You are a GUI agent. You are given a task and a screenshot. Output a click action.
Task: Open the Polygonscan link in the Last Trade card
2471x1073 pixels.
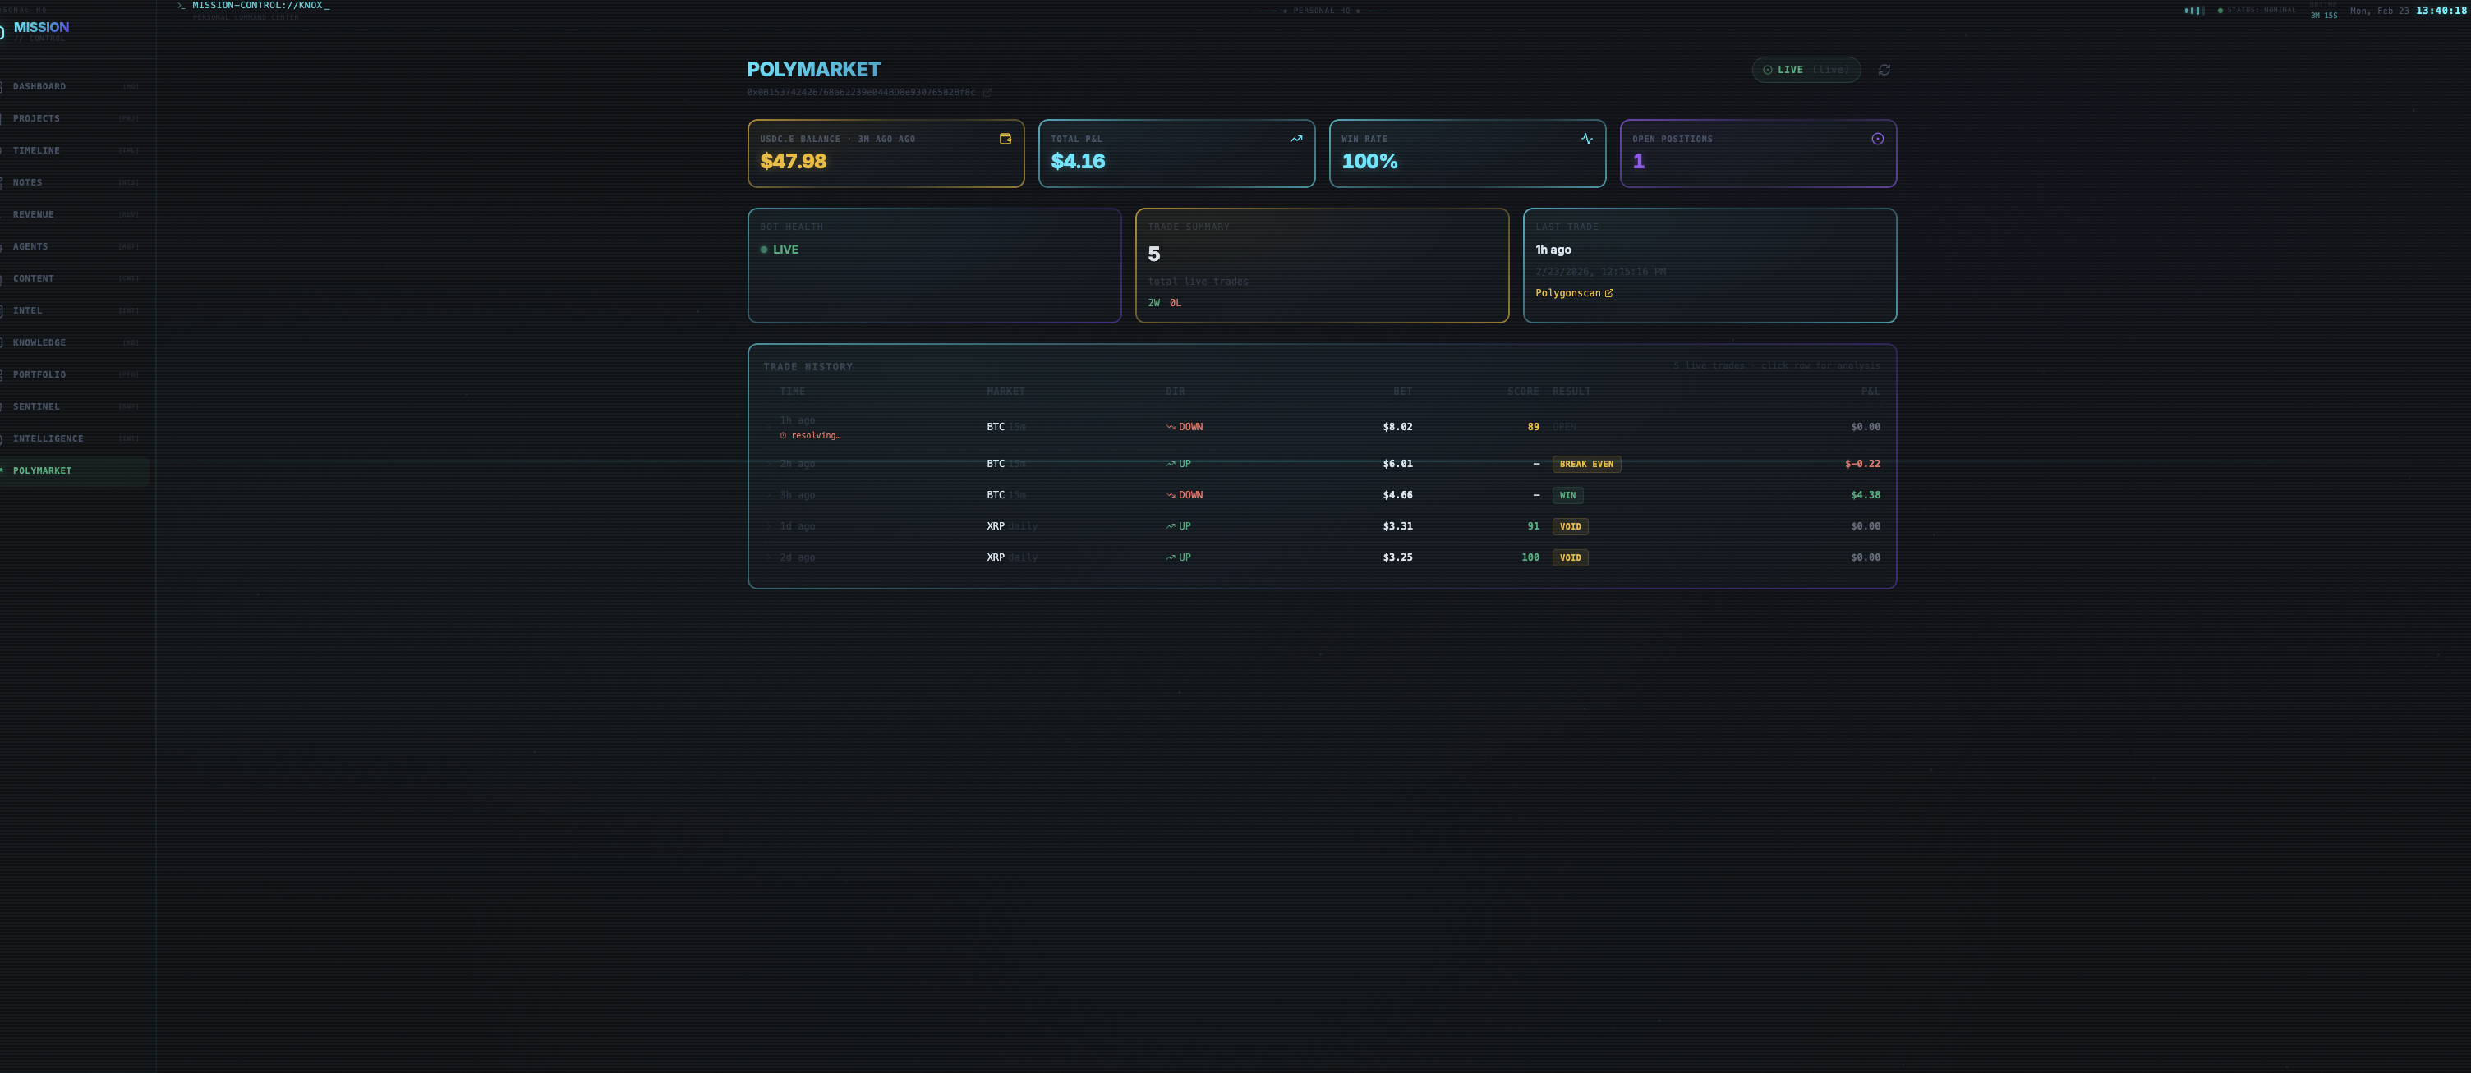click(x=1573, y=293)
